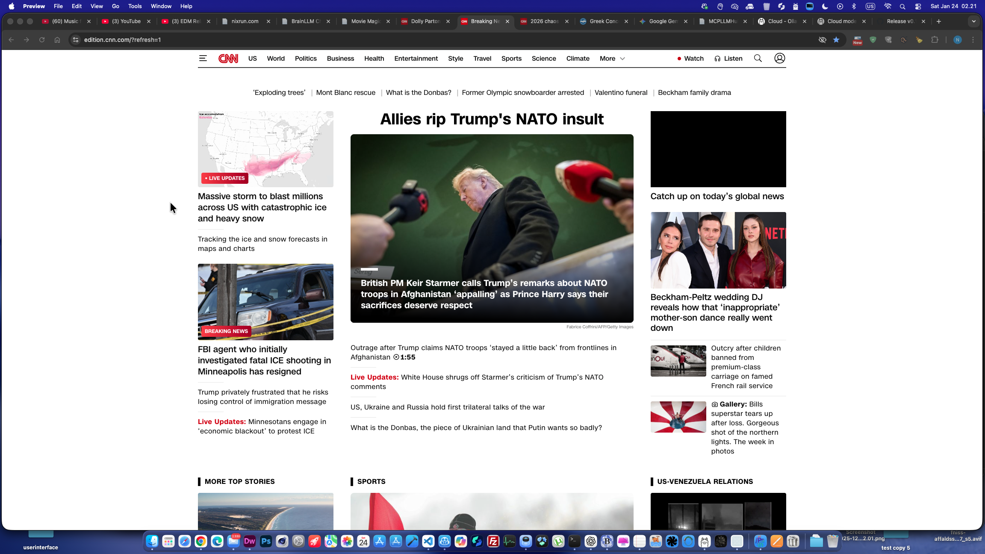The width and height of the screenshot is (985, 554).
Task: Open the Chrome three-dot menu
Action: 973,40
